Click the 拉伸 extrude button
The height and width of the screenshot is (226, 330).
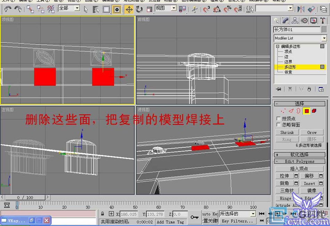(x=284, y=176)
